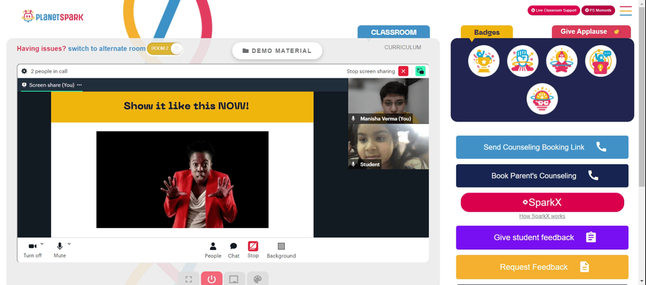The width and height of the screenshot is (646, 285).
Task: Open screen share tab more options ellipsis
Action: [79, 85]
